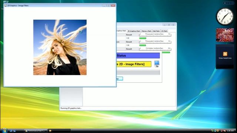Click the sidebar next gadgets arrow

click(232, 3)
